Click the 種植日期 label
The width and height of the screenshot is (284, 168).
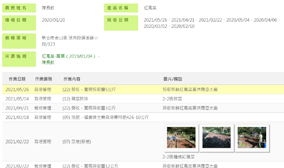(19, 23)
